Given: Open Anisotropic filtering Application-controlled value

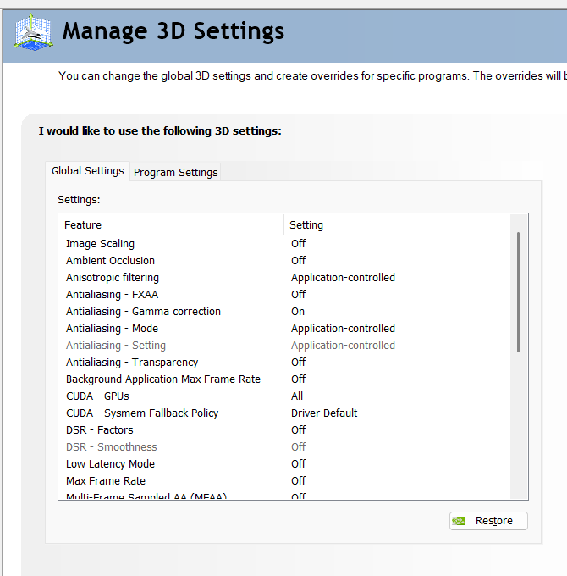Looking at the screenshot, I should (343, 277).
